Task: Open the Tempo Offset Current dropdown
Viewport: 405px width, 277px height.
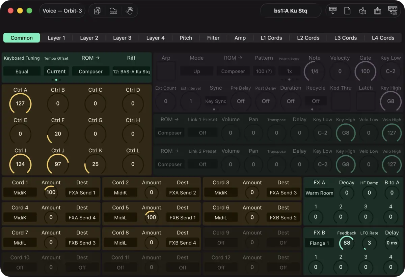Action: pyautogui.click(x=56, y=71)
